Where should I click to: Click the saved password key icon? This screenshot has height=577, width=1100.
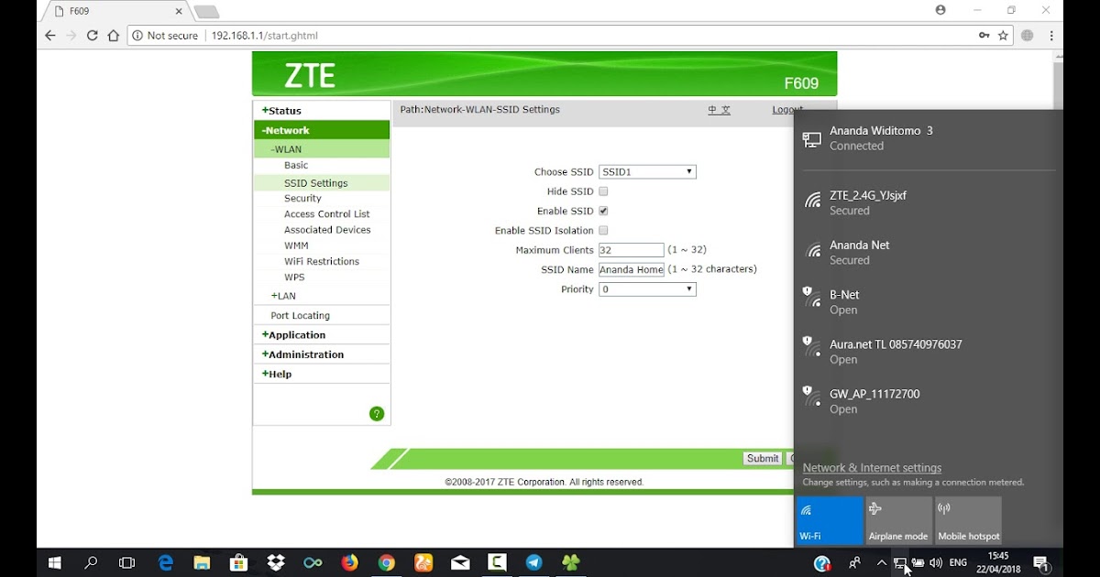click(984, 36)
